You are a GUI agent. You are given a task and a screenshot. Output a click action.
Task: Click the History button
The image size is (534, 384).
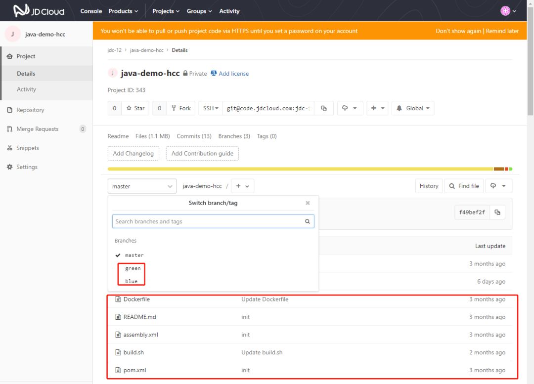click(429, 186)
